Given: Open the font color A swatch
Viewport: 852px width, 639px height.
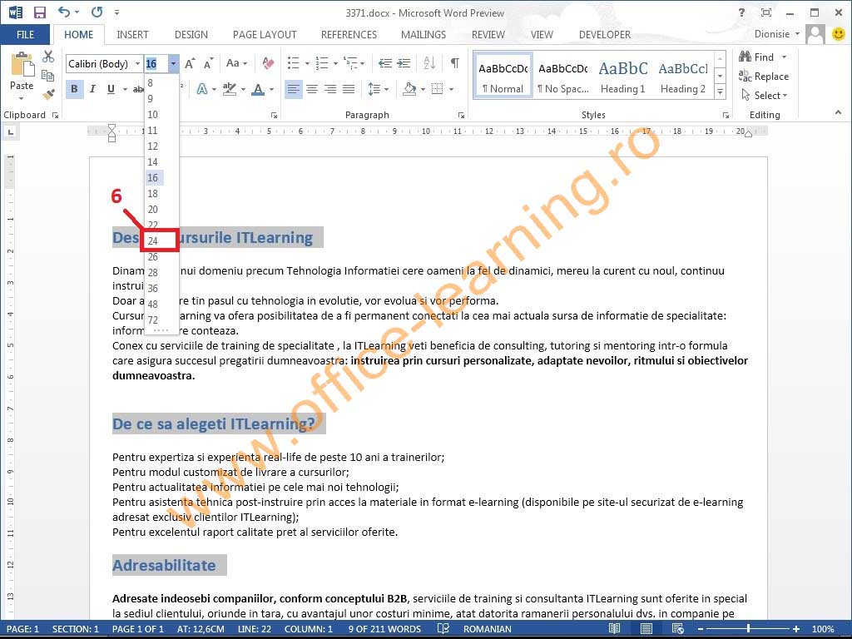Looking at the screenshot, I should click(258, 89).
